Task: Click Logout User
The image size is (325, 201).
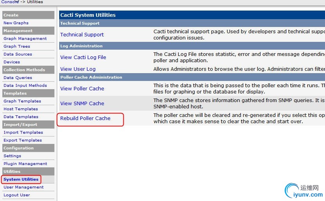Action: point(16,195)
